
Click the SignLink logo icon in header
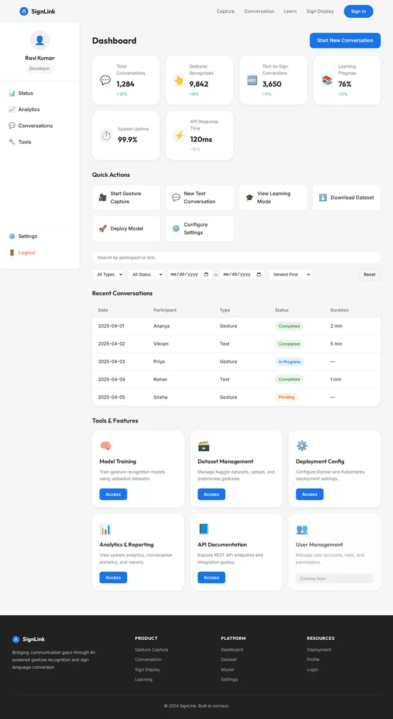tap(25, 12)
